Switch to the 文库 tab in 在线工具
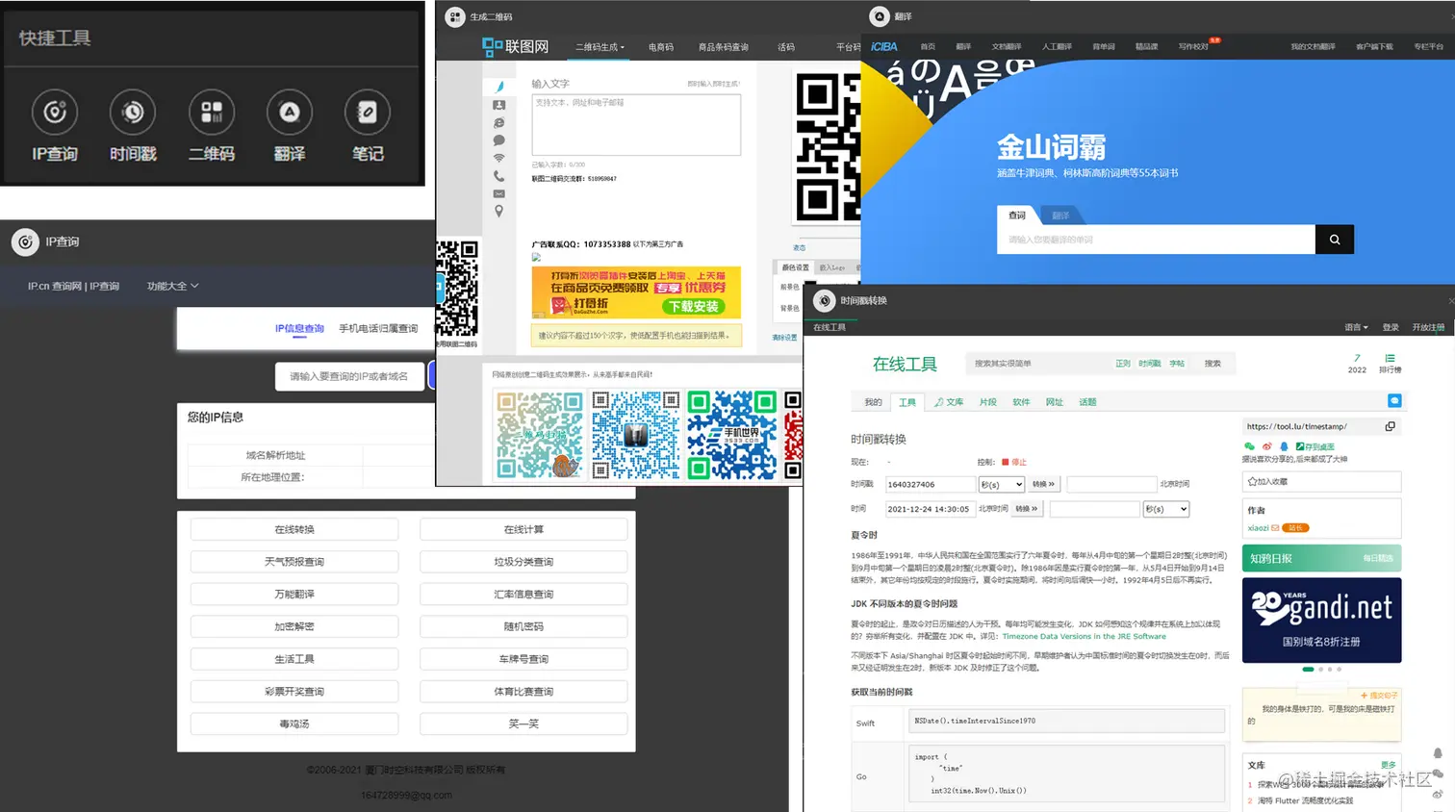Image resolution: width=1455 pixels, height=812 pixels. click(950, 402)
